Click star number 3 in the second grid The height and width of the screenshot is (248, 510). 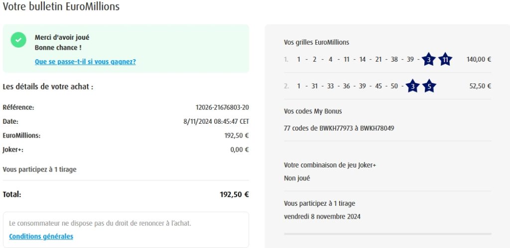click(x=413, y=86)
